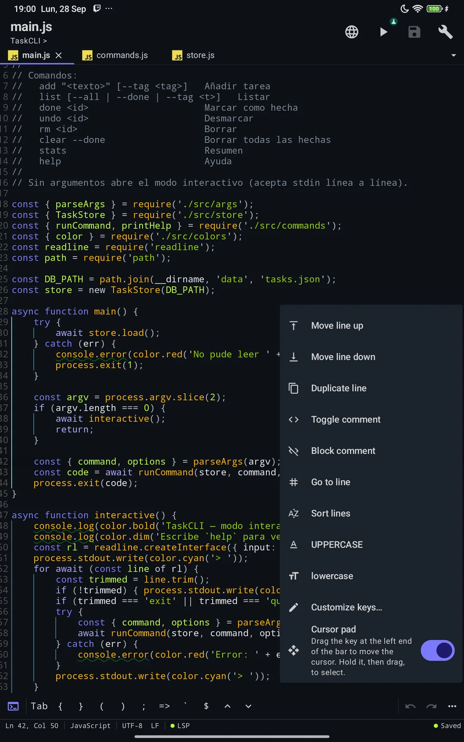The image size is (464, 742).
Task: Open settings via the wrench icon
Action: [446, 32]
